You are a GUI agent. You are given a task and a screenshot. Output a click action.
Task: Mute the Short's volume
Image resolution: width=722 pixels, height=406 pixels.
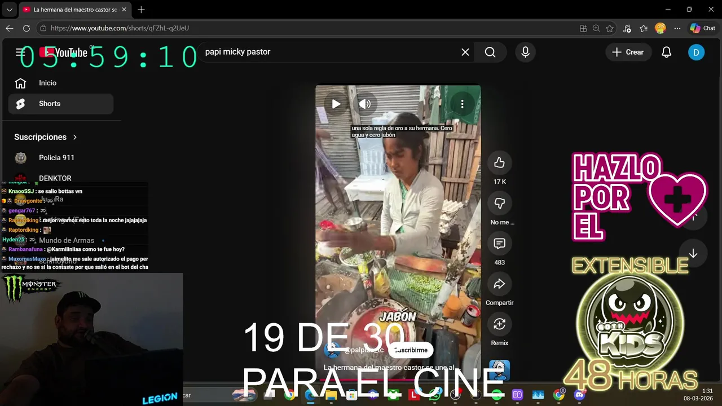365,104
